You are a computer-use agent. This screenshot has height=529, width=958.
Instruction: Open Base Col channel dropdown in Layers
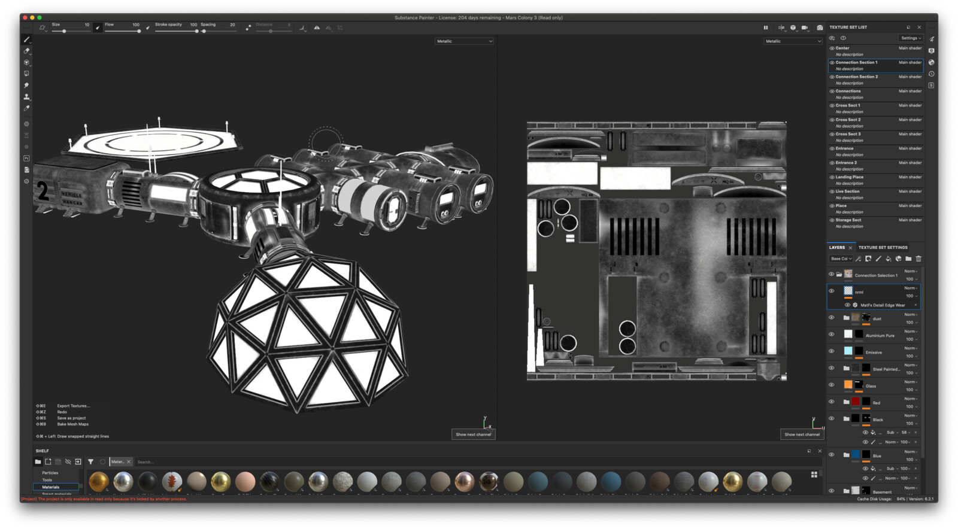point(841,259)
